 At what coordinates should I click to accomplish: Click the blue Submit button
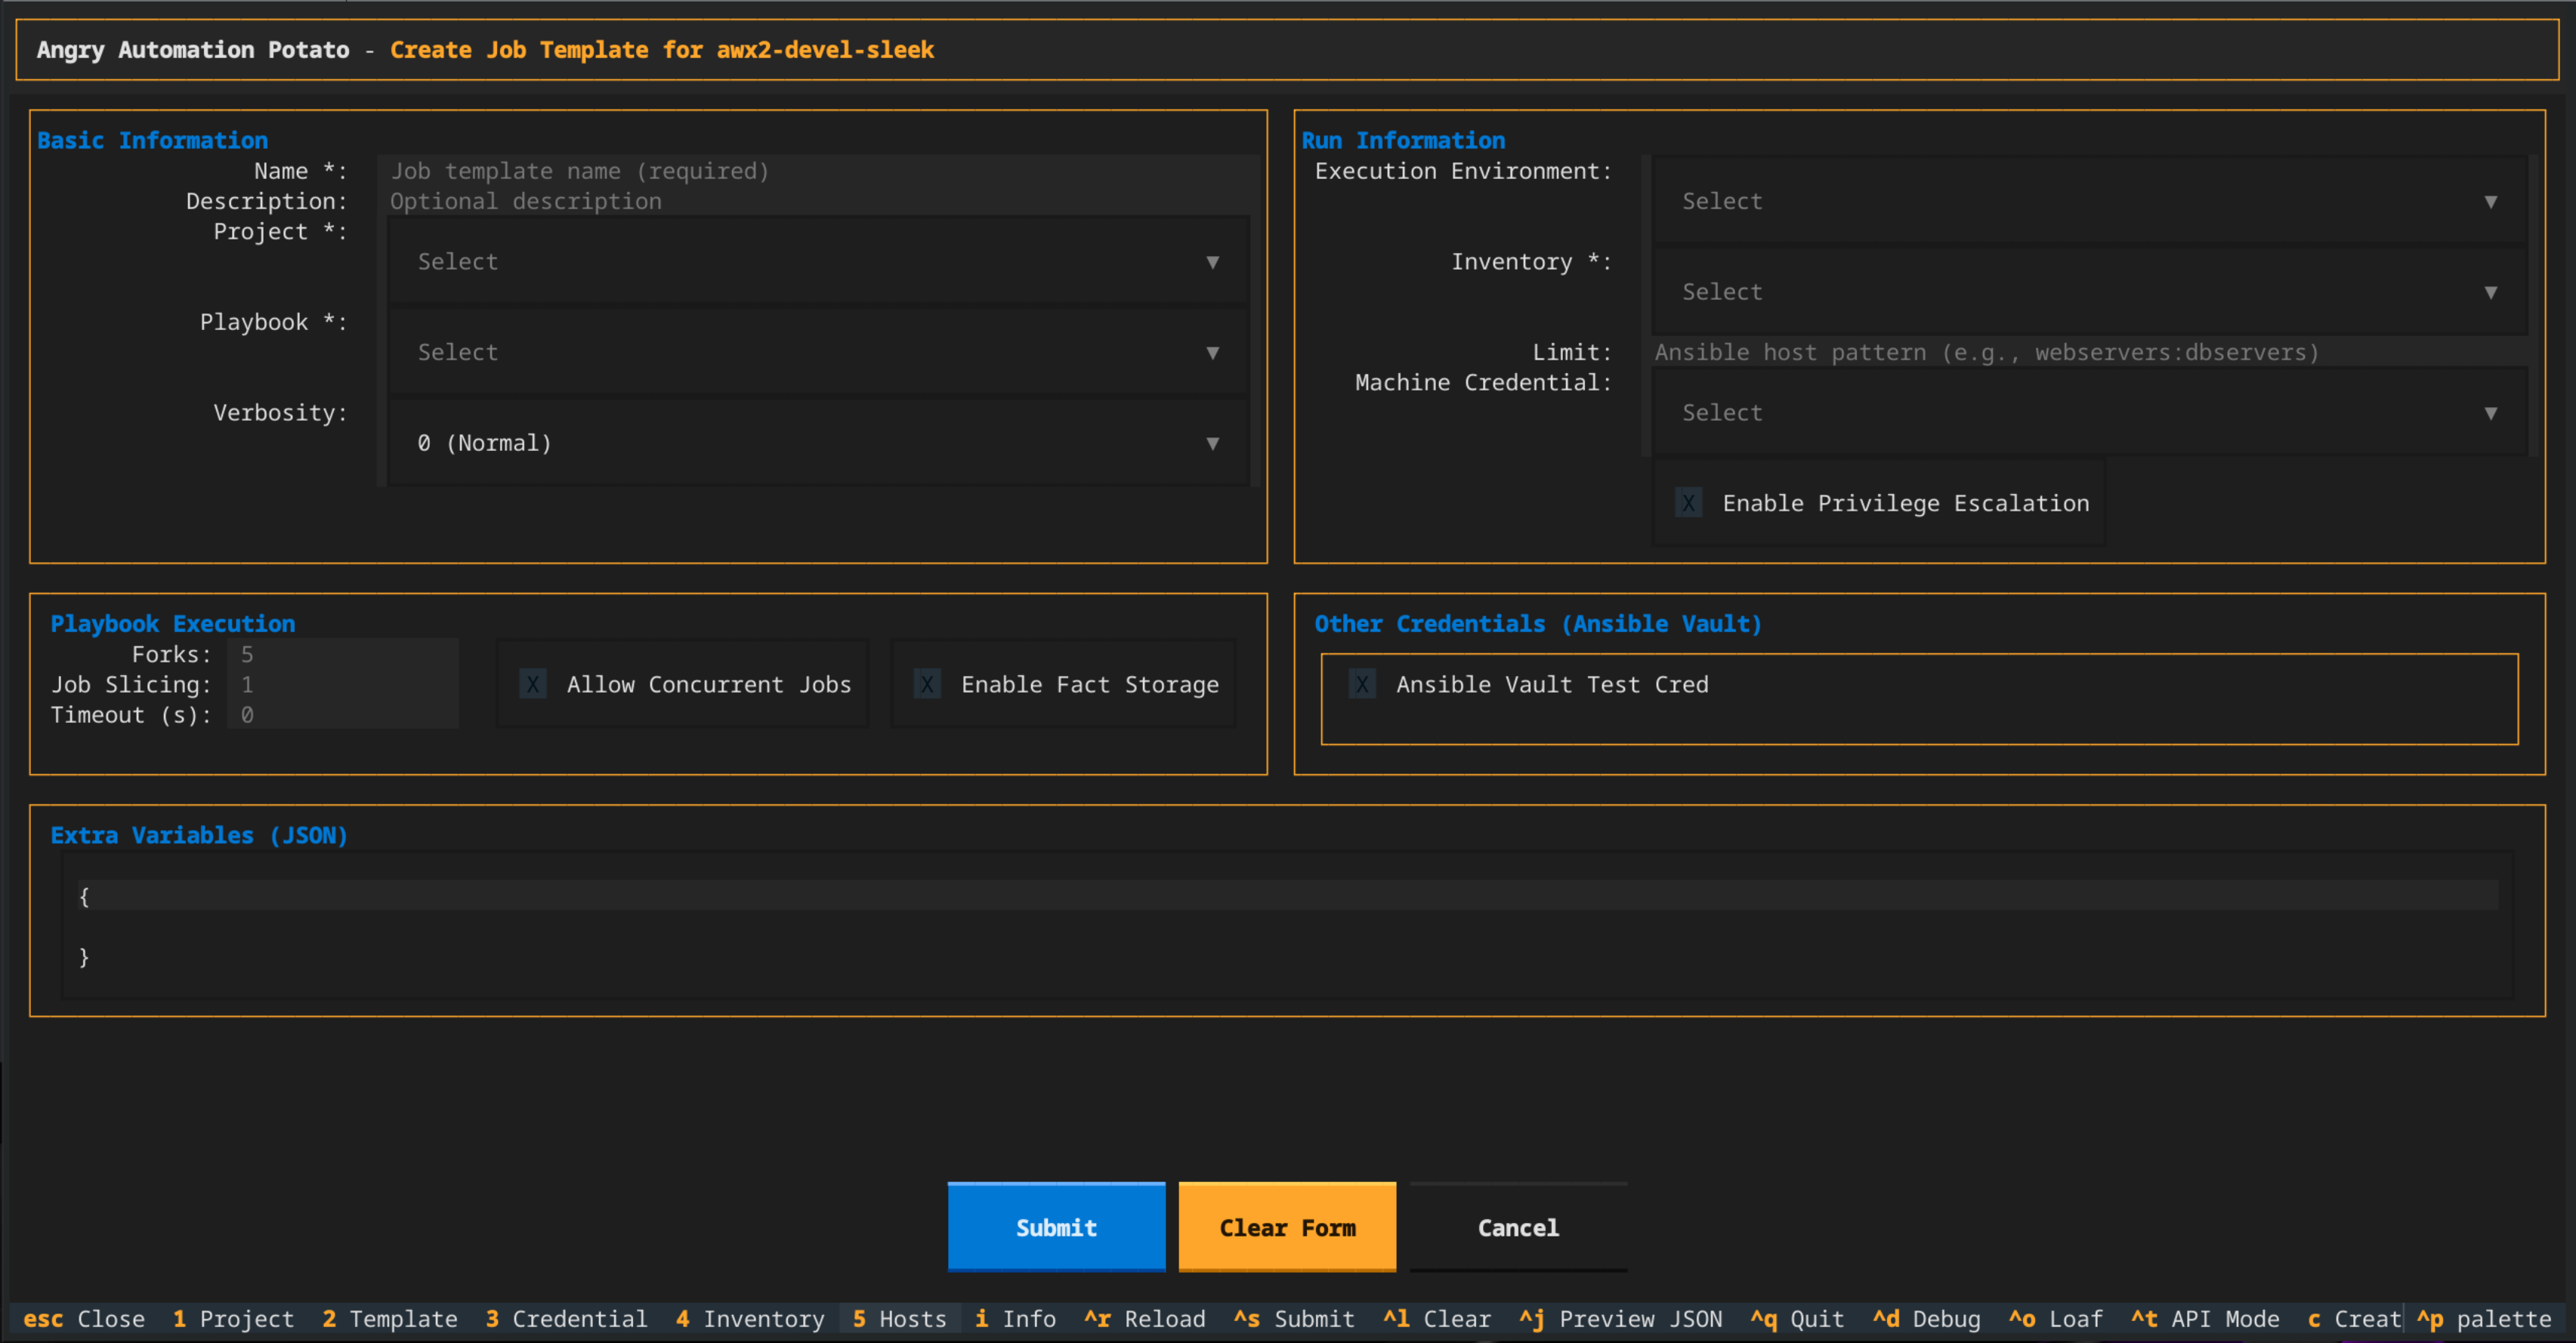pos(1056,1227)
